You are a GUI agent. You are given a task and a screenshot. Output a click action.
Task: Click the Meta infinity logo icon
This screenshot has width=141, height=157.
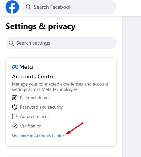(15, 67)
